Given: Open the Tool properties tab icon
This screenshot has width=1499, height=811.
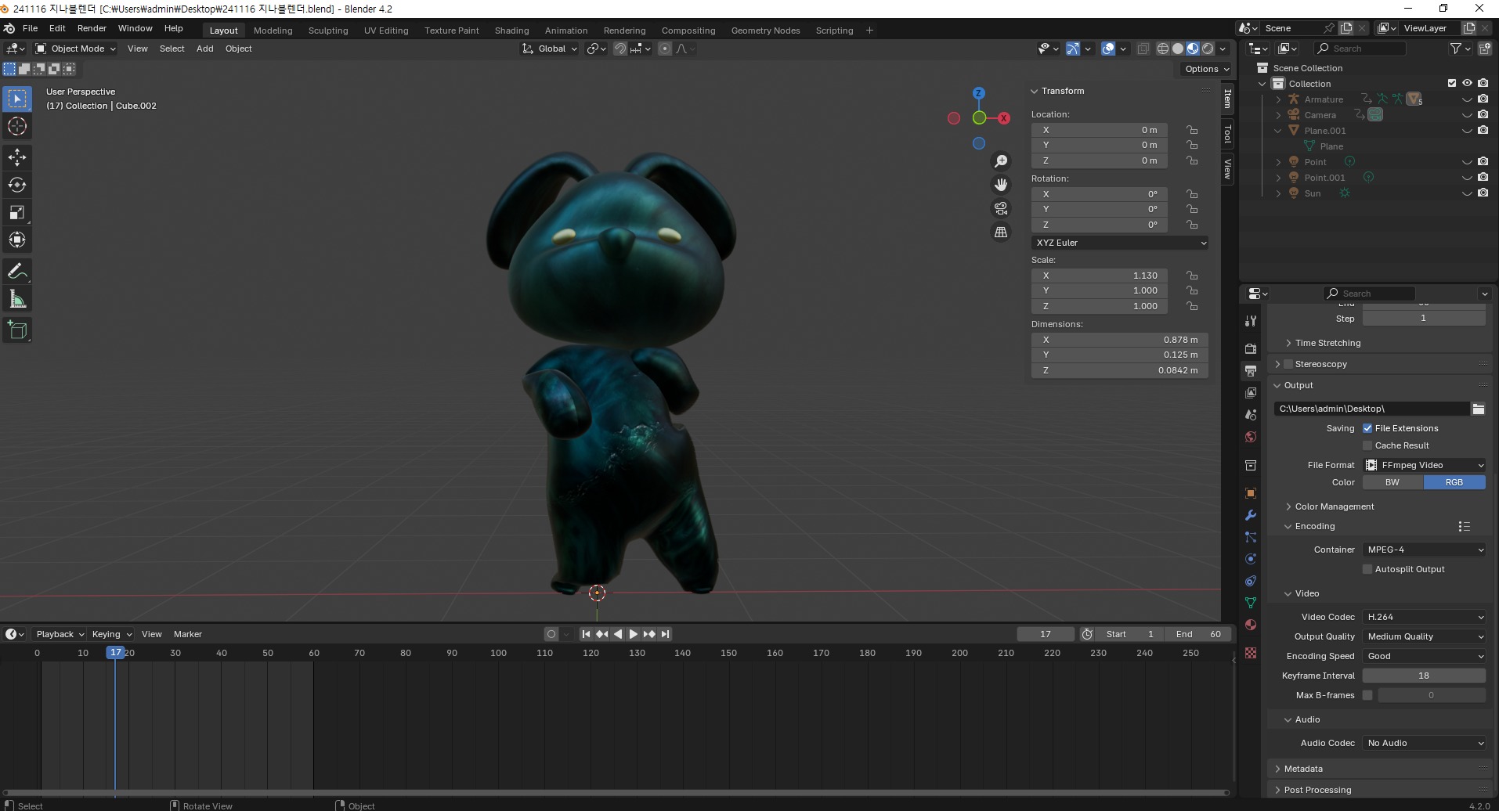Looking at the screenshot, I should tap(1251, 320).
